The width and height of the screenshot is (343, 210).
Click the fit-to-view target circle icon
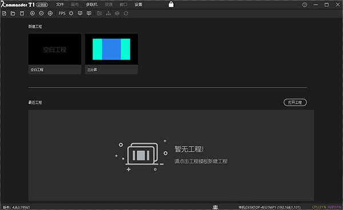[x=50, y=13]
